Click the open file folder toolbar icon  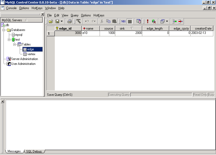(51, 22)
